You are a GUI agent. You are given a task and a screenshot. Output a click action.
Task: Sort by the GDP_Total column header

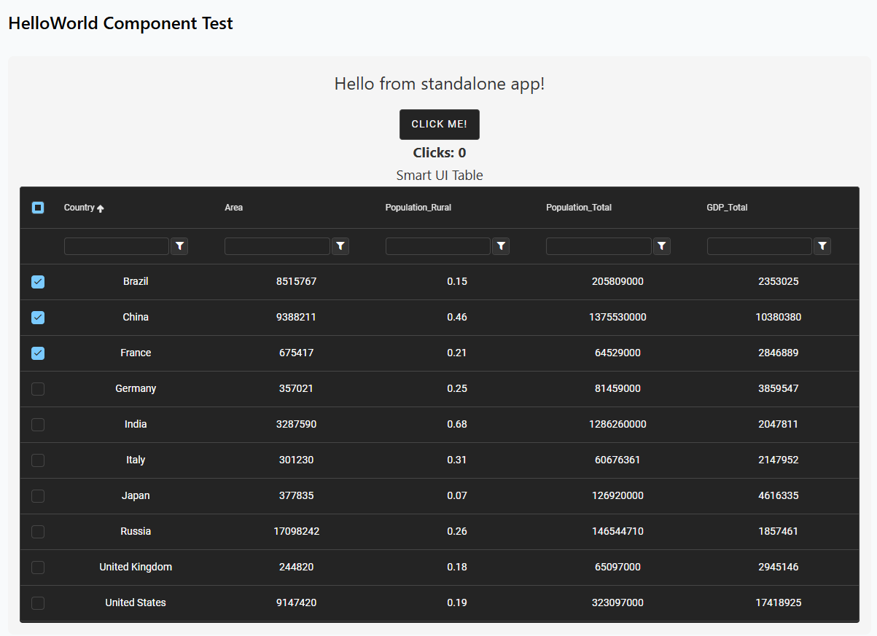tap(727, 208)
